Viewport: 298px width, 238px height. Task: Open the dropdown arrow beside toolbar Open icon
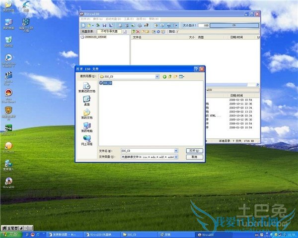[93, 25]
